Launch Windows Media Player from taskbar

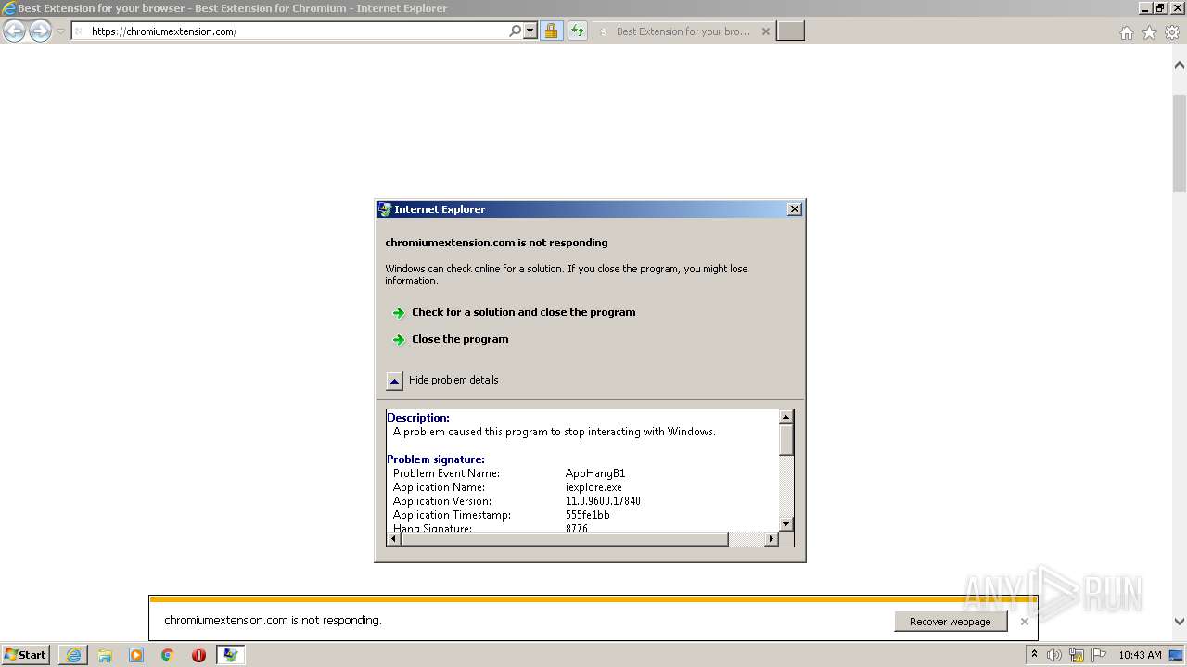pyautogui.click(x=136, y=655)
